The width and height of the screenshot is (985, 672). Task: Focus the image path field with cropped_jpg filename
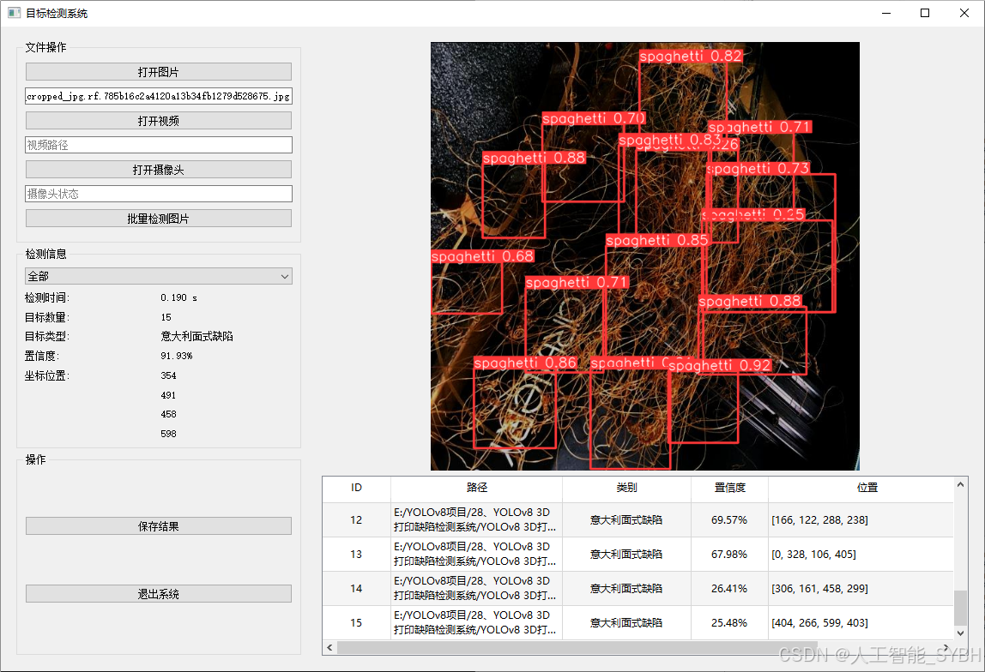coord(158,96)
